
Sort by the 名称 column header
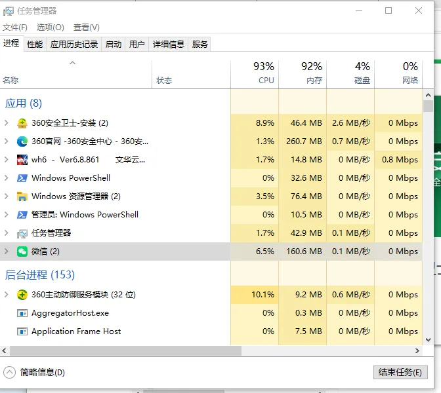[76, 75]
